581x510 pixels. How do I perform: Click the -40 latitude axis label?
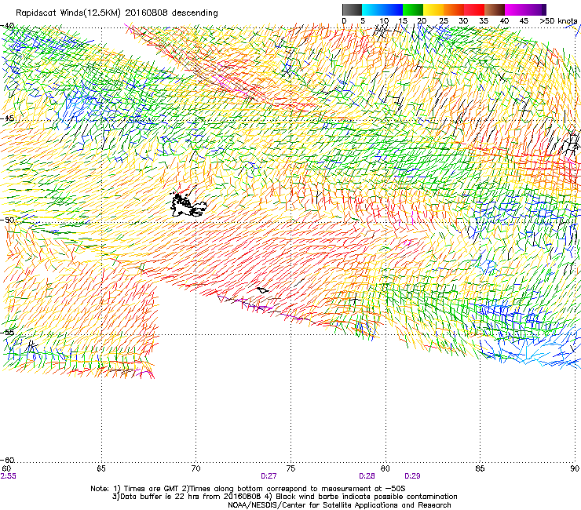coord(7,26)
